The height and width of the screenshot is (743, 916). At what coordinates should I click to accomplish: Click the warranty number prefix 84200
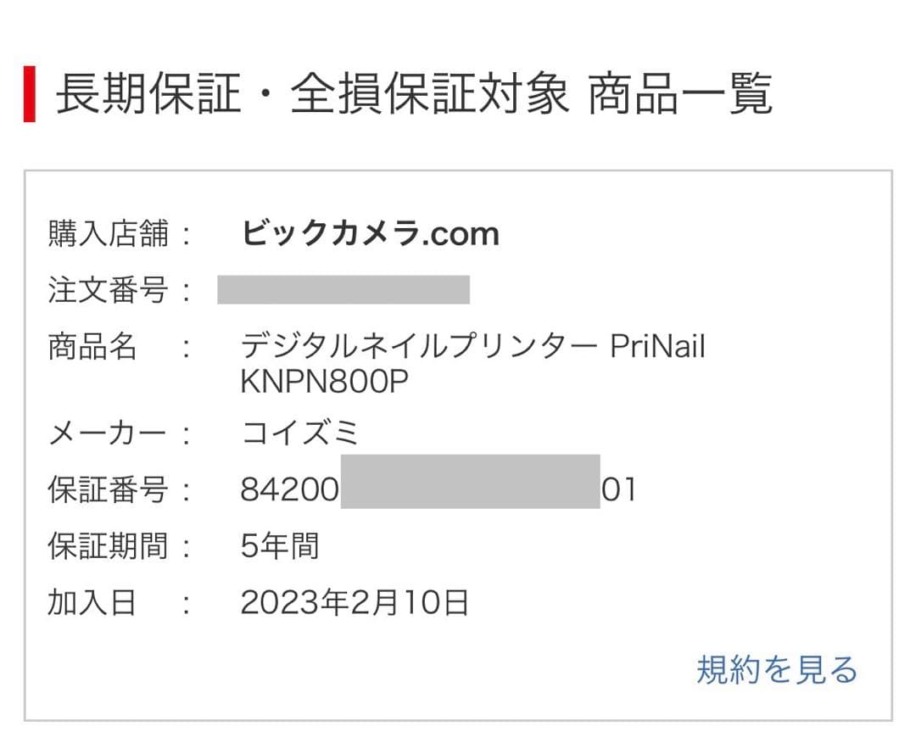(x=287, y=489)
